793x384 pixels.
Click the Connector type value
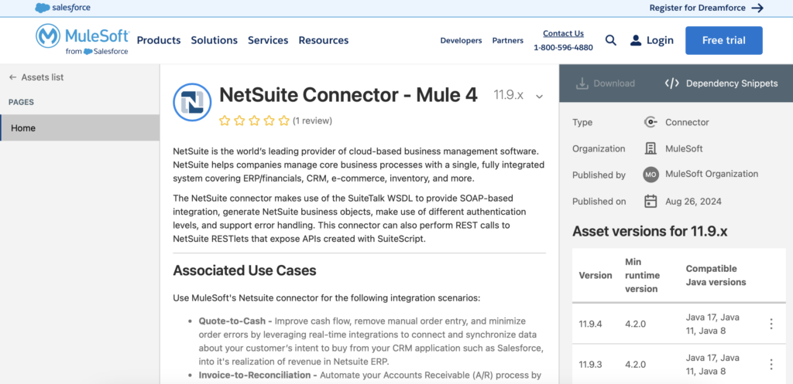pyautogui.click(x=687, y=122)
